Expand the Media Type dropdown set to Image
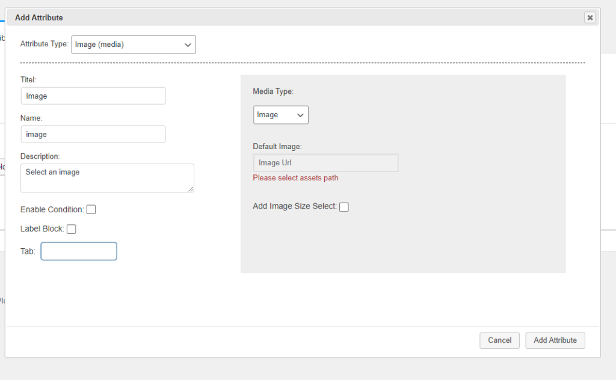 281,115
